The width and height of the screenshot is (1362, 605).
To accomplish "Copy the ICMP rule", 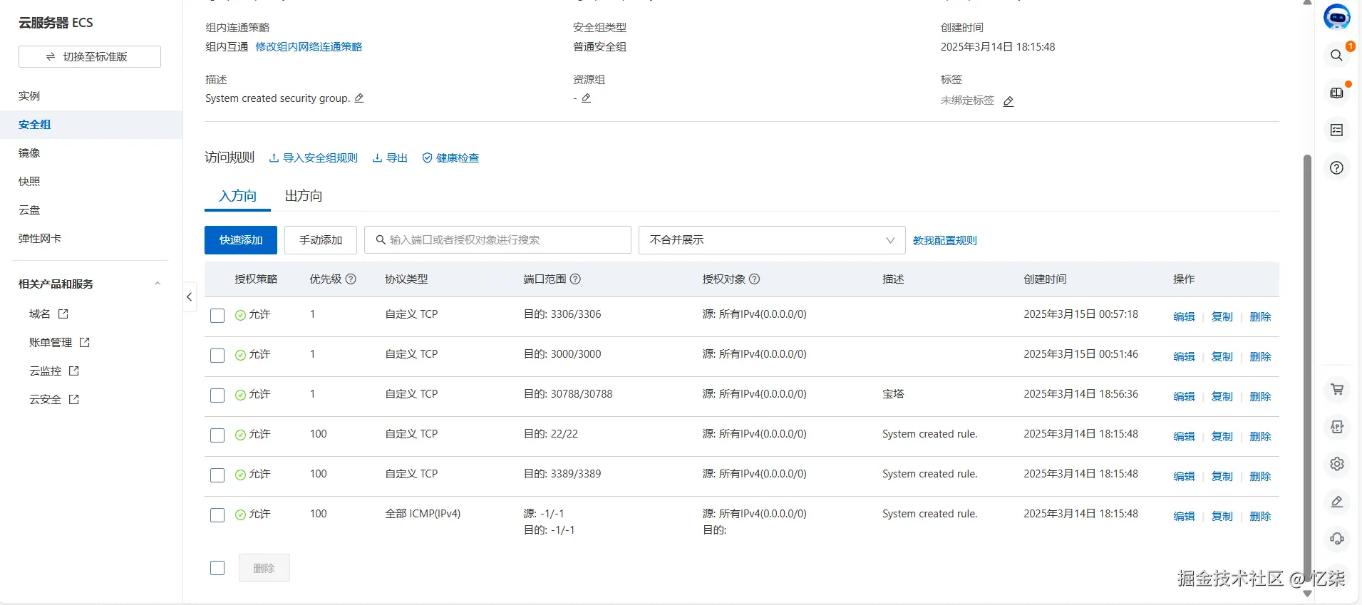I will click(x=1222, y=516).
